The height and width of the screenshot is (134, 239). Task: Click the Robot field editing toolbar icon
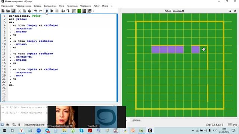click(90, 11)
